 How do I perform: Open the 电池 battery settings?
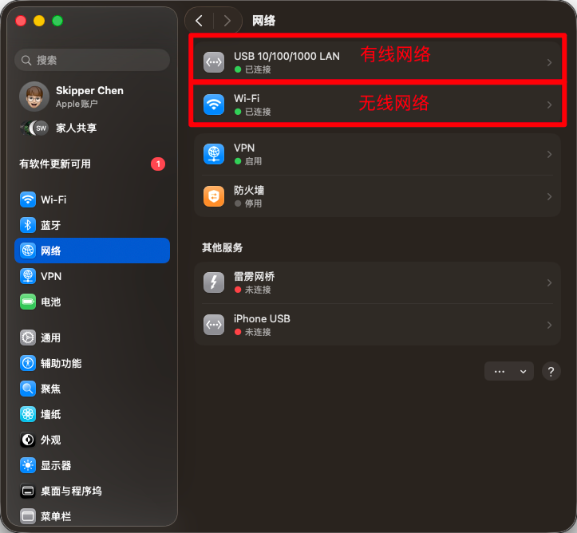pyautogui.click(x=92, y=302)
